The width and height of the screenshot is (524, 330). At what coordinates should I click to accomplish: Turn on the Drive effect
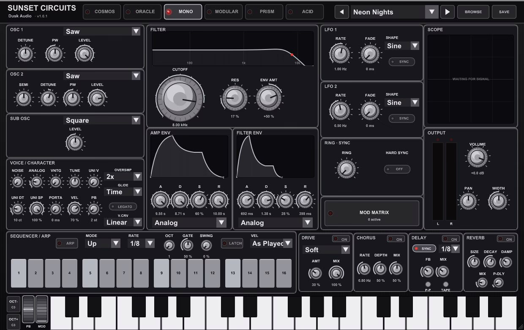click(x=341, y=239)
